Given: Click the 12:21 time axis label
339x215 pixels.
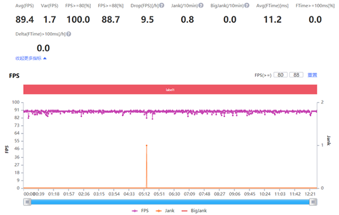Looking at the screenshot, I should (310, 194).
